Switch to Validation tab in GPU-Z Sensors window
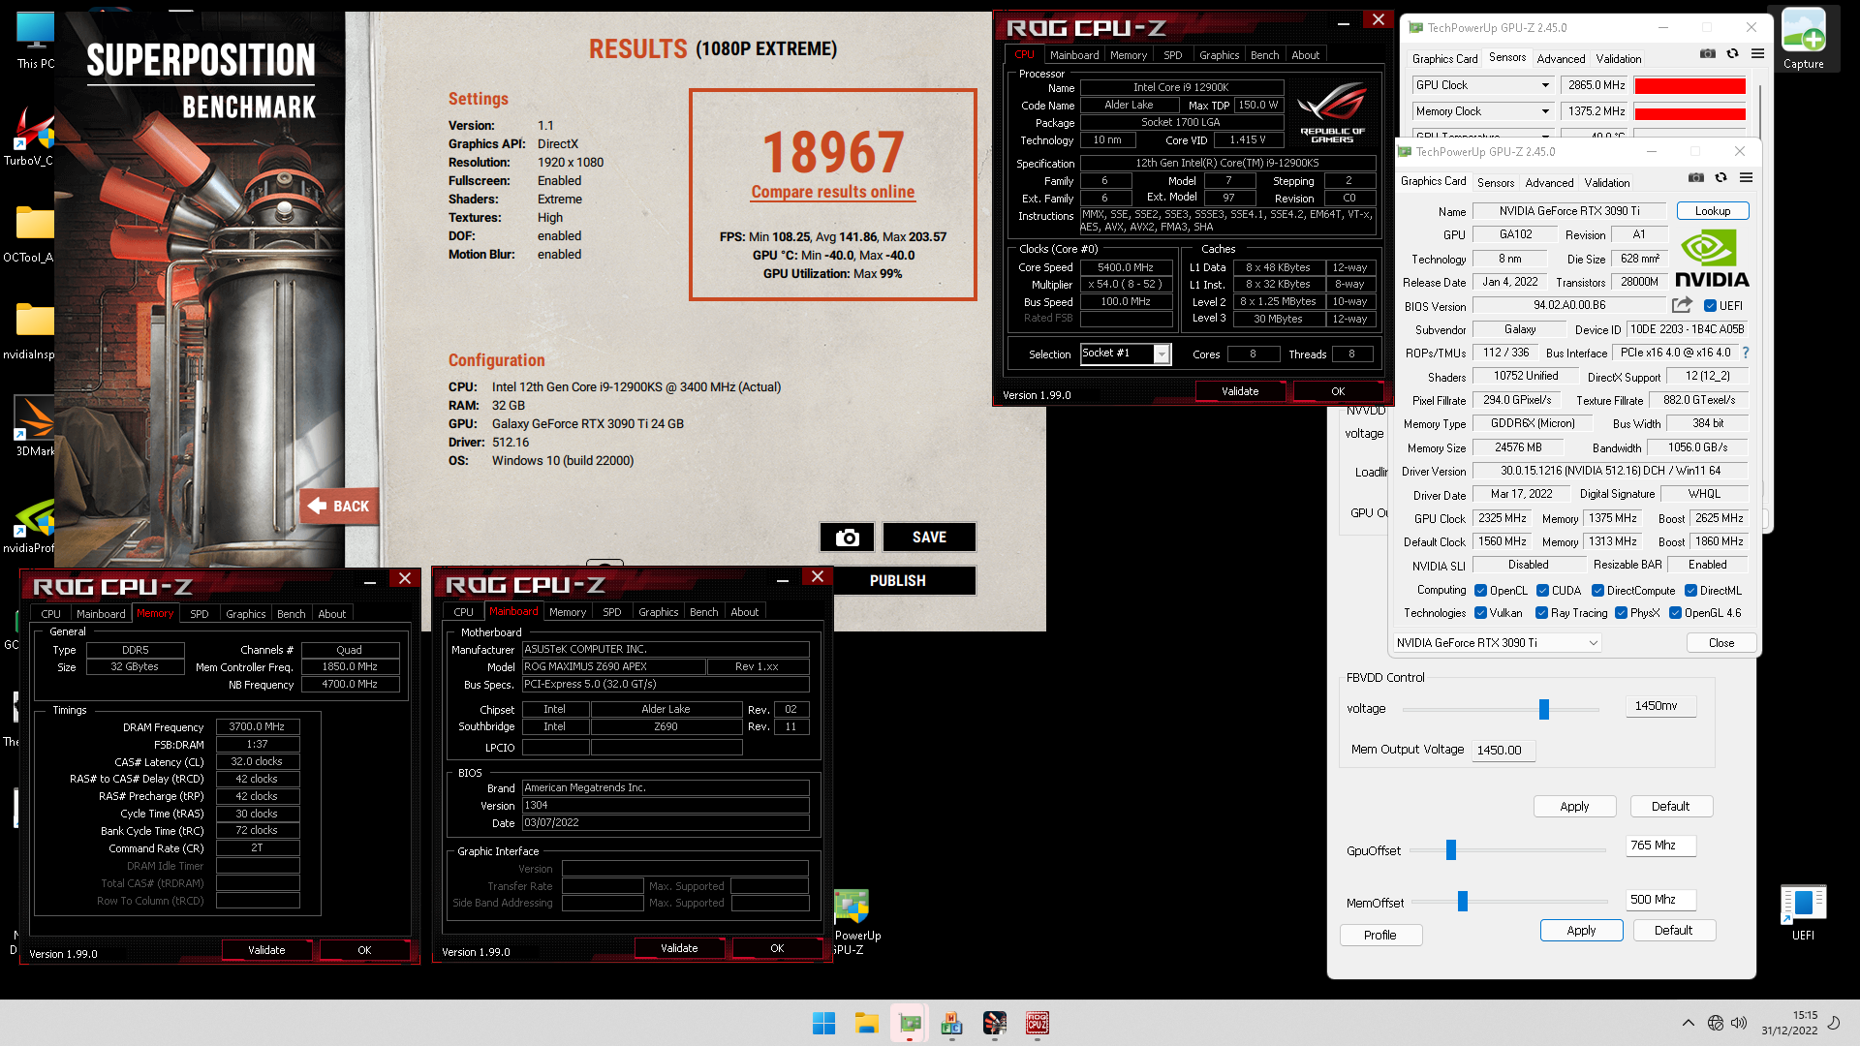Viewport: 1860px width, 1046px height. [x=1619, y=58]
